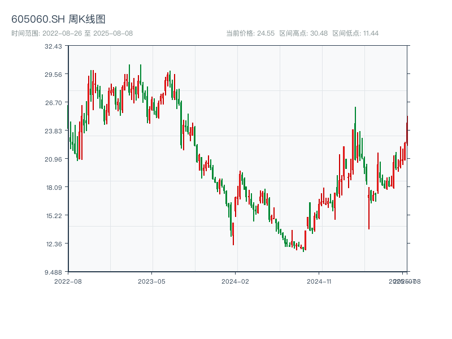Click the y-axis value 18.09
The height and width of the screenshot is (339, 452).
tap(54, 188)
